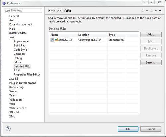Click the Cancel button
The image size is (166, 137).
[151, 129]
